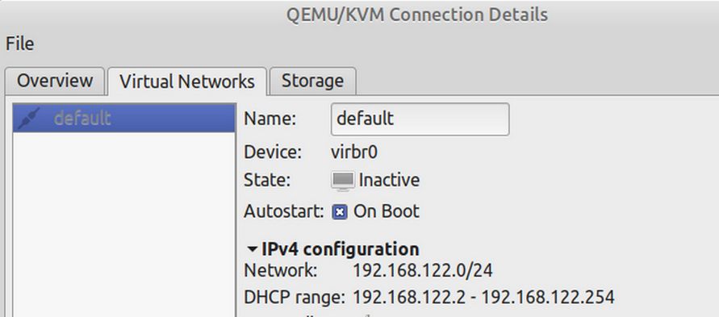Open the File menu
This screenshot has height=317, width=719.
(x=19, y=44)
